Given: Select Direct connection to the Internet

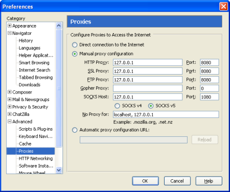Looking at the screenshot, I should tap(75, 45).
